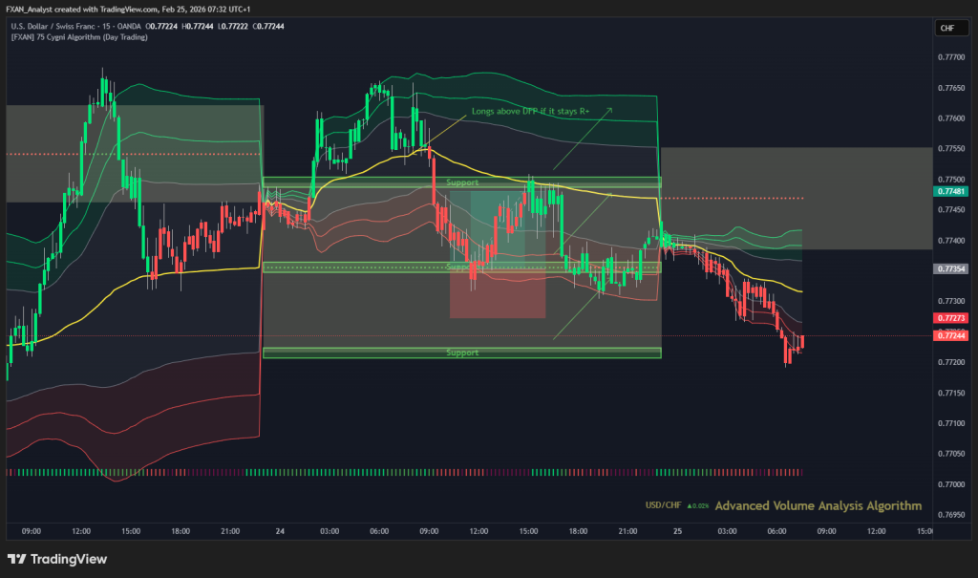
Task: Click date marker 25 on time axis
Action: pos(677,530)
